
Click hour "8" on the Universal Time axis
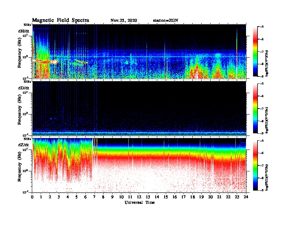[x=104, y=197]
